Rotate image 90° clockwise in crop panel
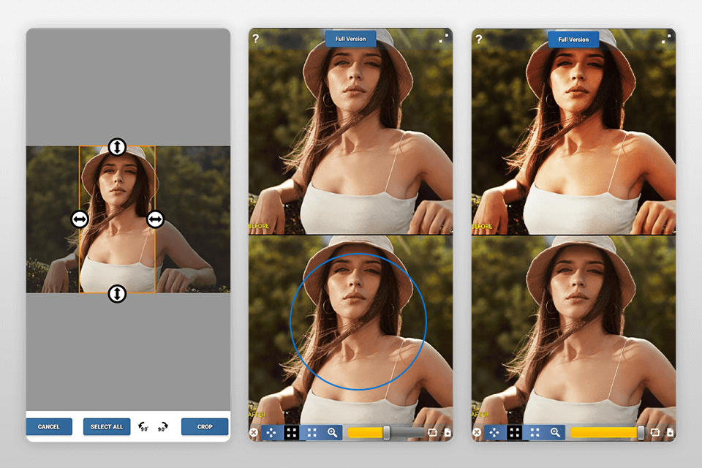Screen dimensions: 702x468 pyautogui.click(x=162, y=427)
